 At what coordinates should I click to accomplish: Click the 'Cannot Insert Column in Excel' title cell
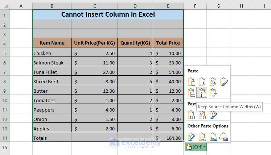click(x=108, y=14)
